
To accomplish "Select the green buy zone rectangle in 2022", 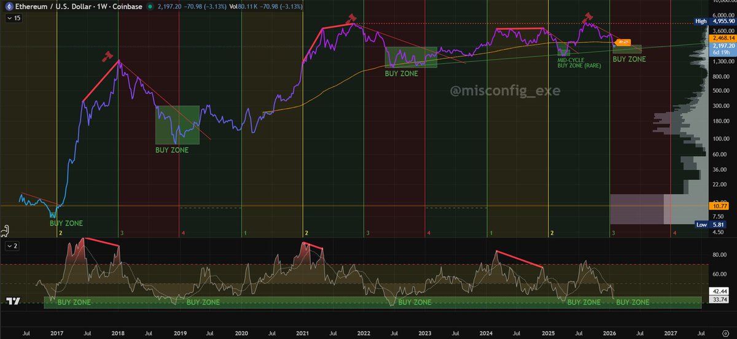I will (411, 57).
